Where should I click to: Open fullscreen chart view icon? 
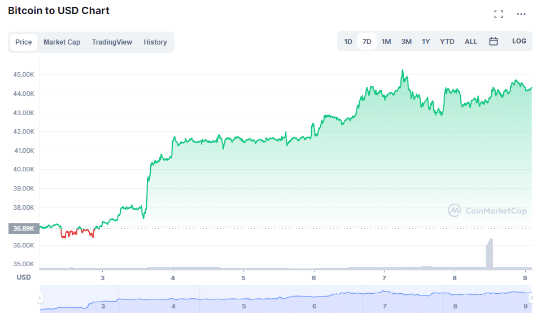(498, 14)
